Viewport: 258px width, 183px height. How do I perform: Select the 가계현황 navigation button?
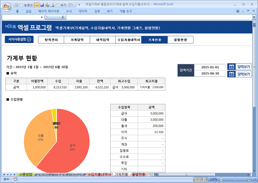(x=154, y=40)
